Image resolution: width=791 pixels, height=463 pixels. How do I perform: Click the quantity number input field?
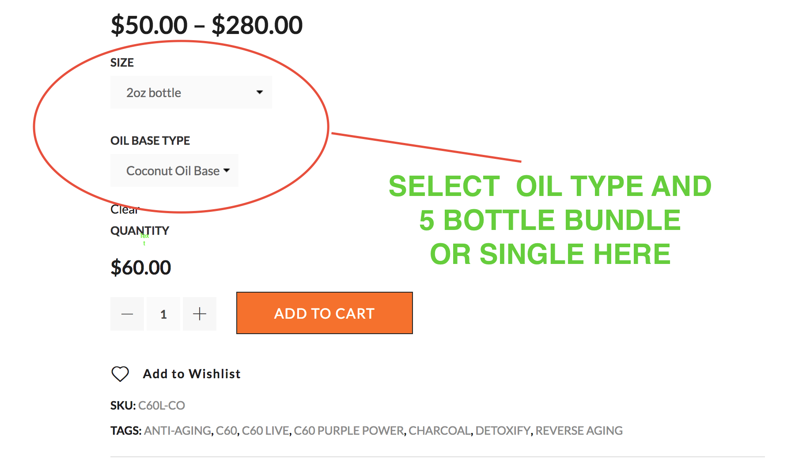163,314
